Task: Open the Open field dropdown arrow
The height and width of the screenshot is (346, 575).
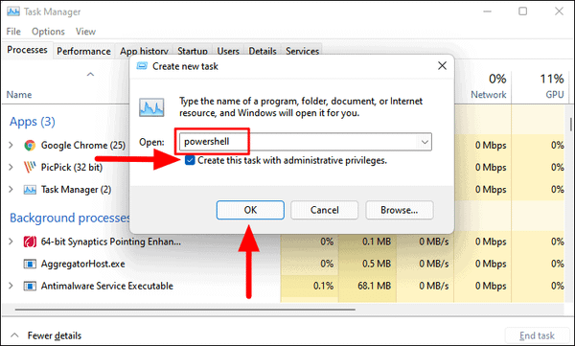Action: (425, 142)
